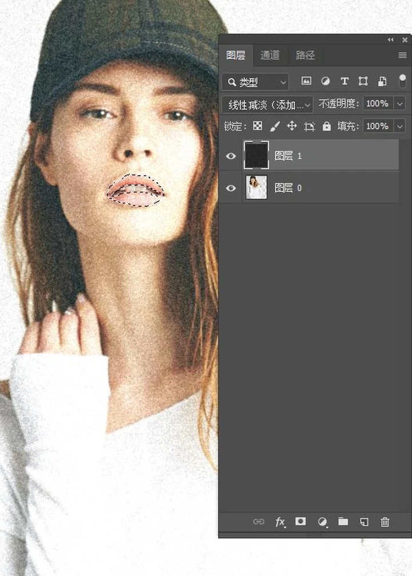The width and height of the screenshot is (412, 576).
Task: Click pixel layer filter icon
Action: click(x=306, y=82)
